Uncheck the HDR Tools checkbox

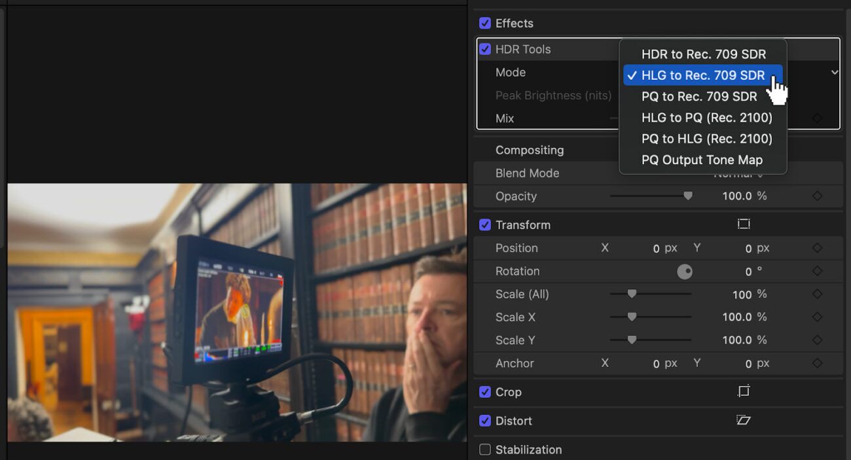pos(485,48)
